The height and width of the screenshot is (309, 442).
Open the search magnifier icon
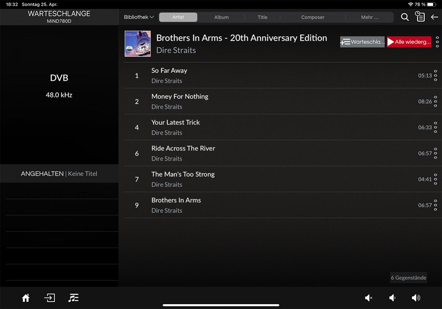(x=405, y=17)
